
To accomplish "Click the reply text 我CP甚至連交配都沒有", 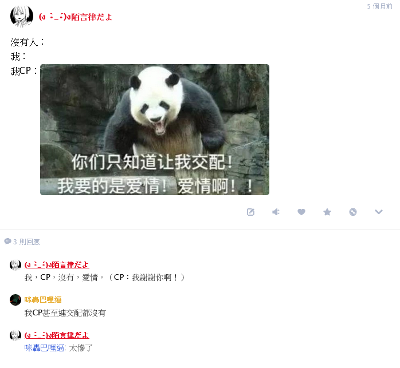I will pos(65,312).
